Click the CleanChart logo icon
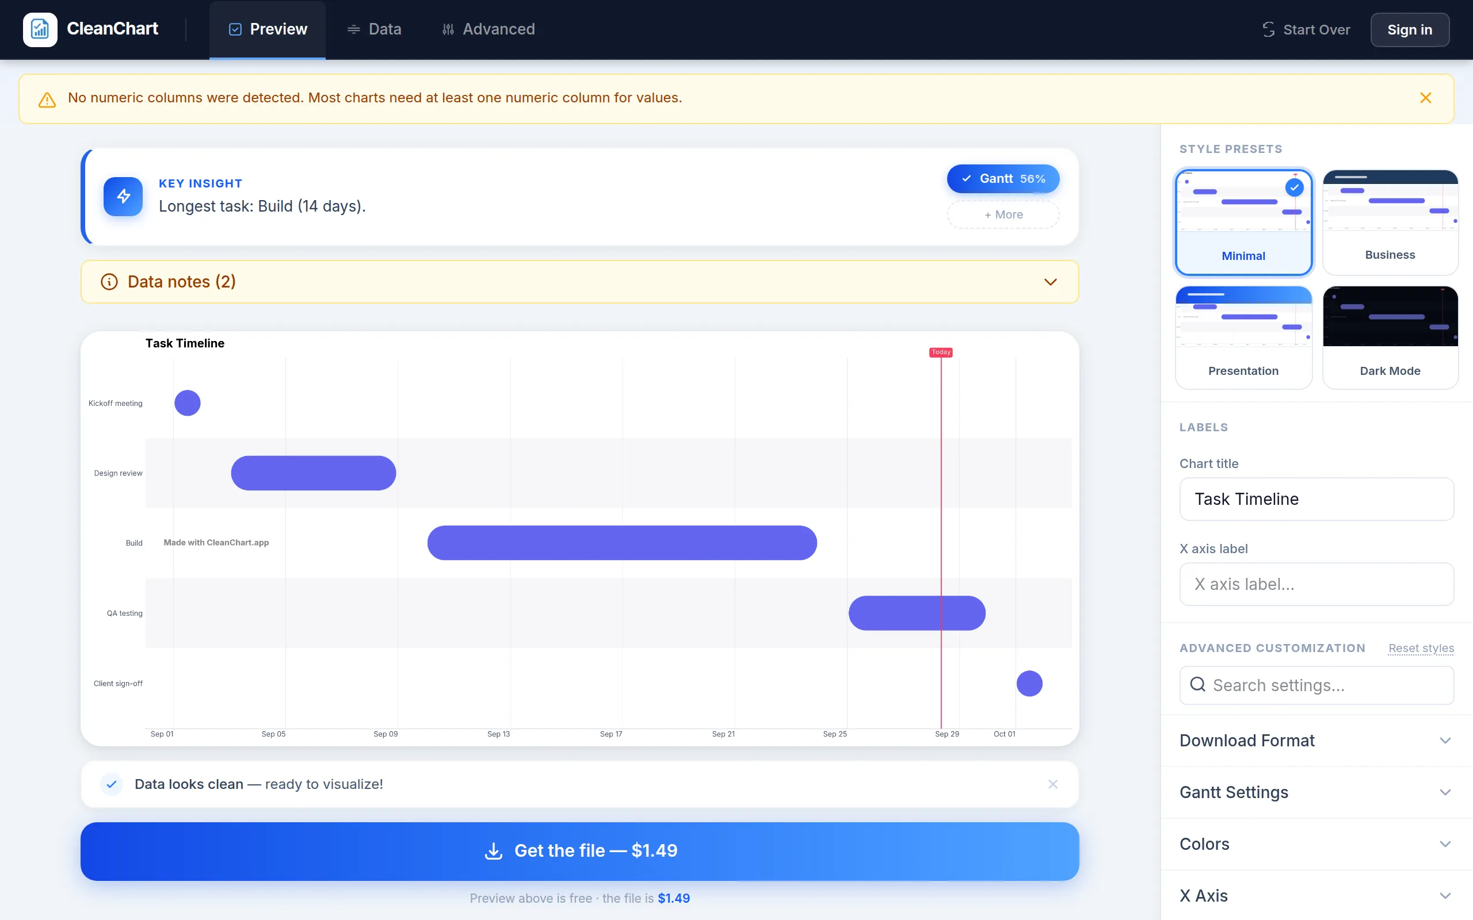This screenshot has width=1473, height=920. point(40,29)
